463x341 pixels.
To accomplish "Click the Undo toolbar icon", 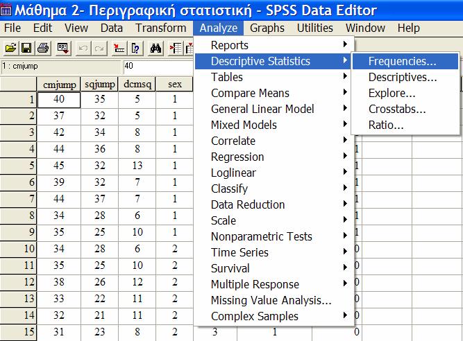I will tap(83, 48).
